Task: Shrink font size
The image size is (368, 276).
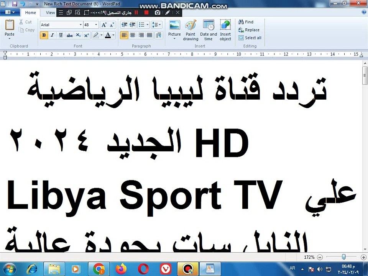Action: 112,25
